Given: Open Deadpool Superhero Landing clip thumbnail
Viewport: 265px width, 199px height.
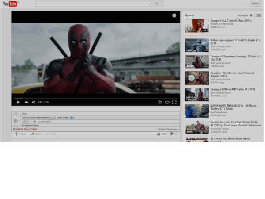Looking at the screenshot, I should 197,61.
